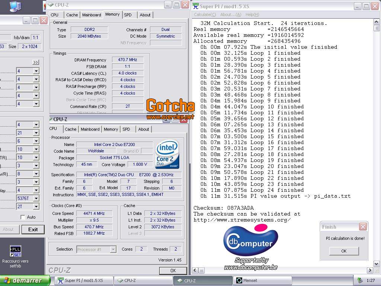
Task: Open the Help(H) menu in Super PI
Action: 252,15
